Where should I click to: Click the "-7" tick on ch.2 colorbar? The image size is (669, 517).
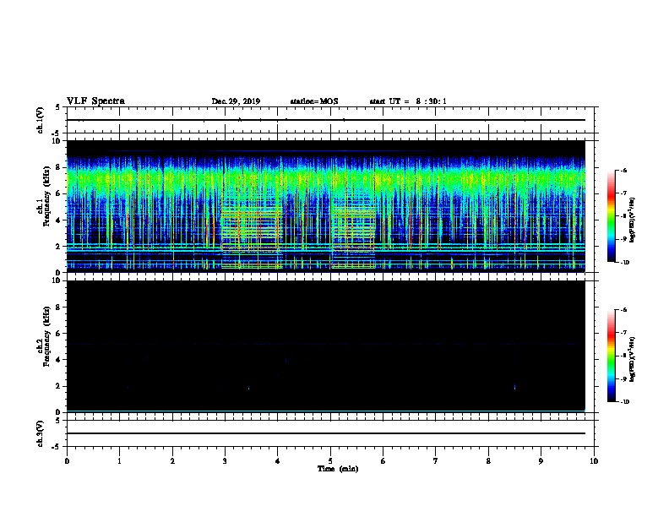(623, 333)
